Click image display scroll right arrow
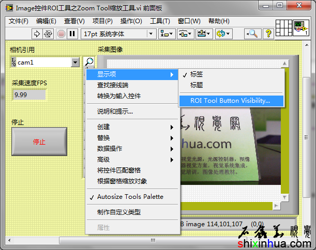 click(x=276, y=206)
